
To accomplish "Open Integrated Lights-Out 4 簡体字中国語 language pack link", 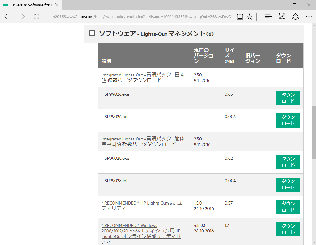I will pos(143,141).
